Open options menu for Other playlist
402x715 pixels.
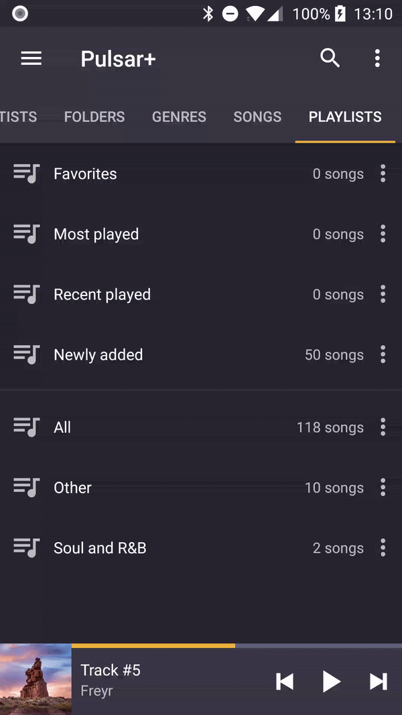pyautogui.click(x=383, y=487)
